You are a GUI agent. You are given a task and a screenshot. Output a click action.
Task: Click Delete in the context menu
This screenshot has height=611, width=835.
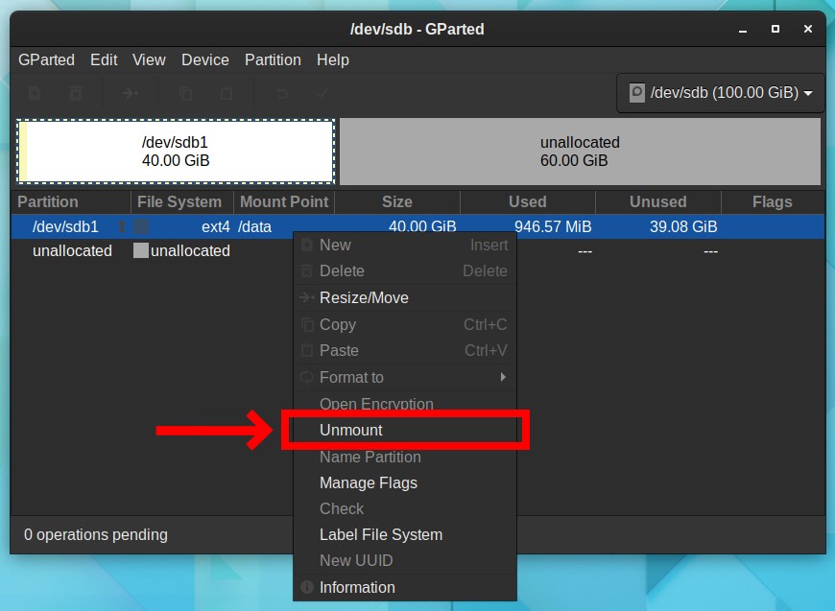click(405, 270)
